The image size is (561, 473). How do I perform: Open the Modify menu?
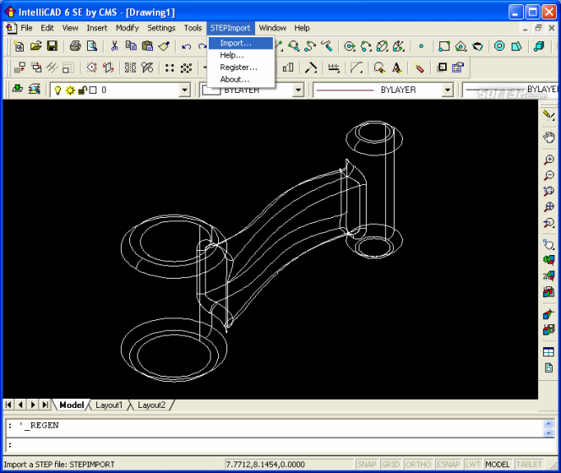127,28
